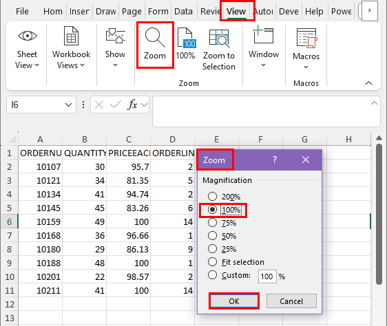Confirm zoom with the OK button

(x=234, y=301)
